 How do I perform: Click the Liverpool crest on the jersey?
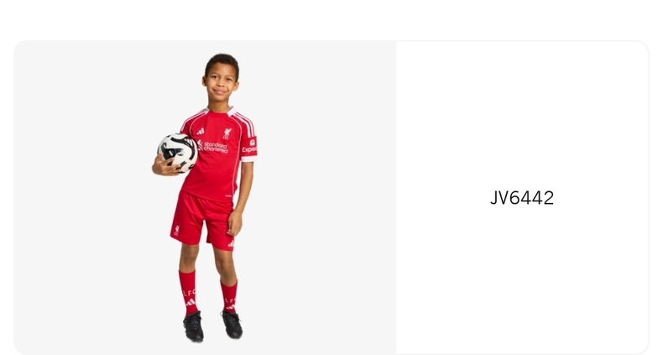point(227,133)
